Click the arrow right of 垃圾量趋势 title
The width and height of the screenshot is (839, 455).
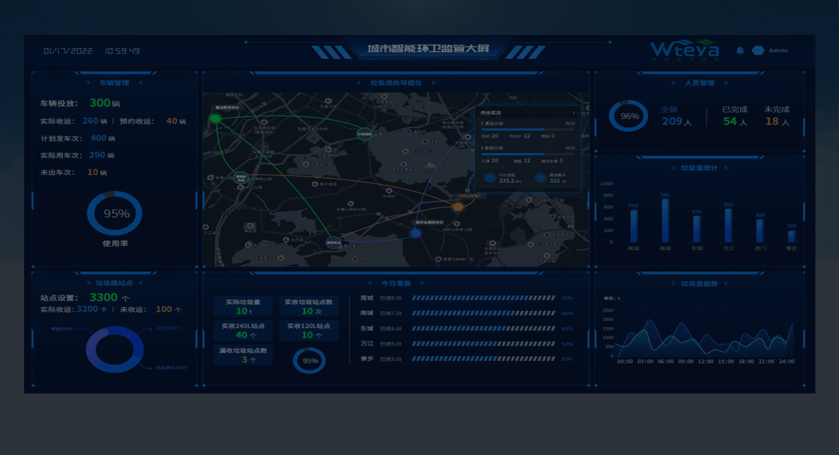[x=726, y=284]
